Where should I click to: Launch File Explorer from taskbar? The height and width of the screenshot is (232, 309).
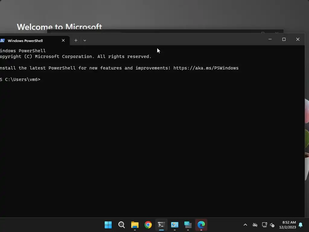pyautogui.click(x=135, y=225)
